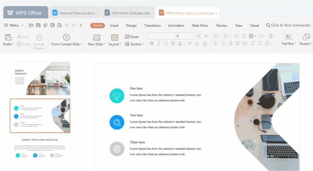Open the font name combo box
The image size is (313, 171).
162,36
